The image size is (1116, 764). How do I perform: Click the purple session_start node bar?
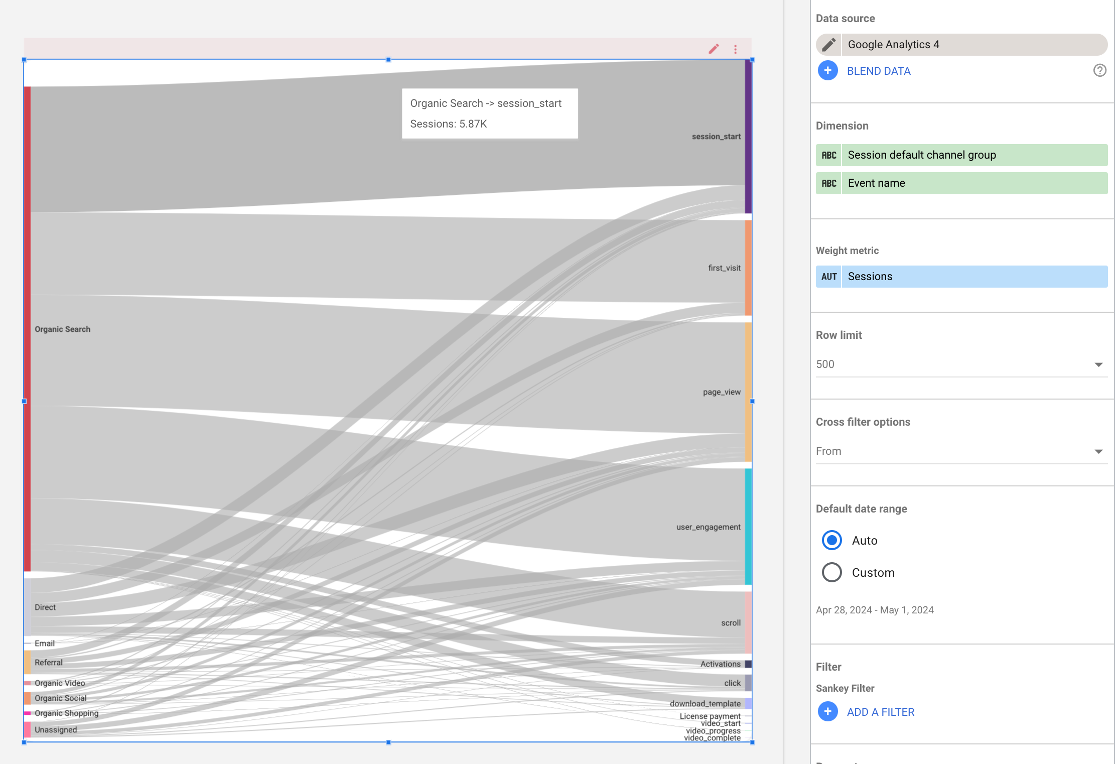[x=748, y=137]
